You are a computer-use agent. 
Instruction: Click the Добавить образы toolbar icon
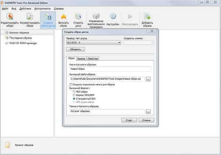[x=147, y=17]
